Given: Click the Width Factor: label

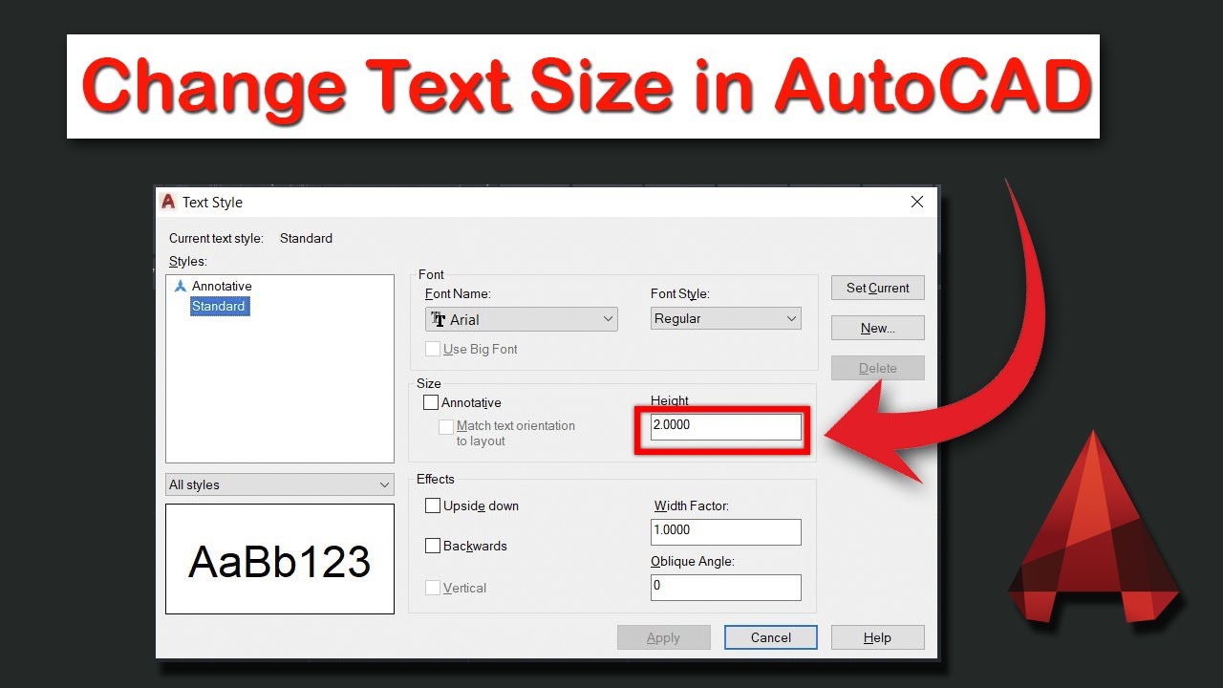Looking at the screenshot, I should (x=692, y=505).
